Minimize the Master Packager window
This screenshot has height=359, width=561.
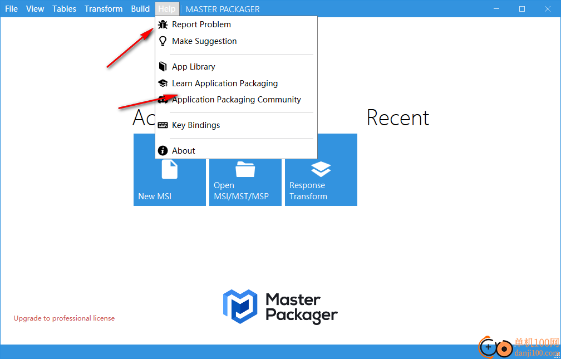(496, 9)
